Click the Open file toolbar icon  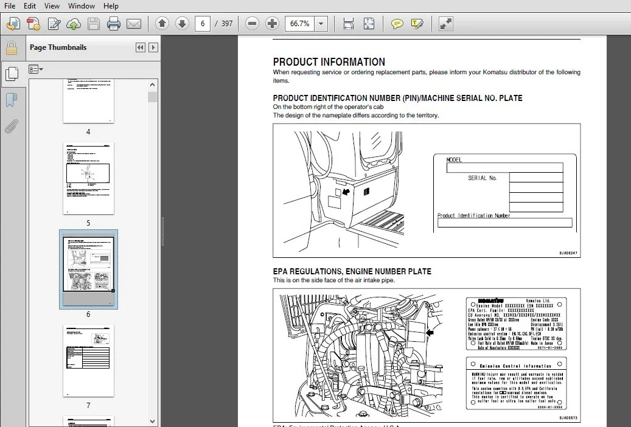(13, 24)
